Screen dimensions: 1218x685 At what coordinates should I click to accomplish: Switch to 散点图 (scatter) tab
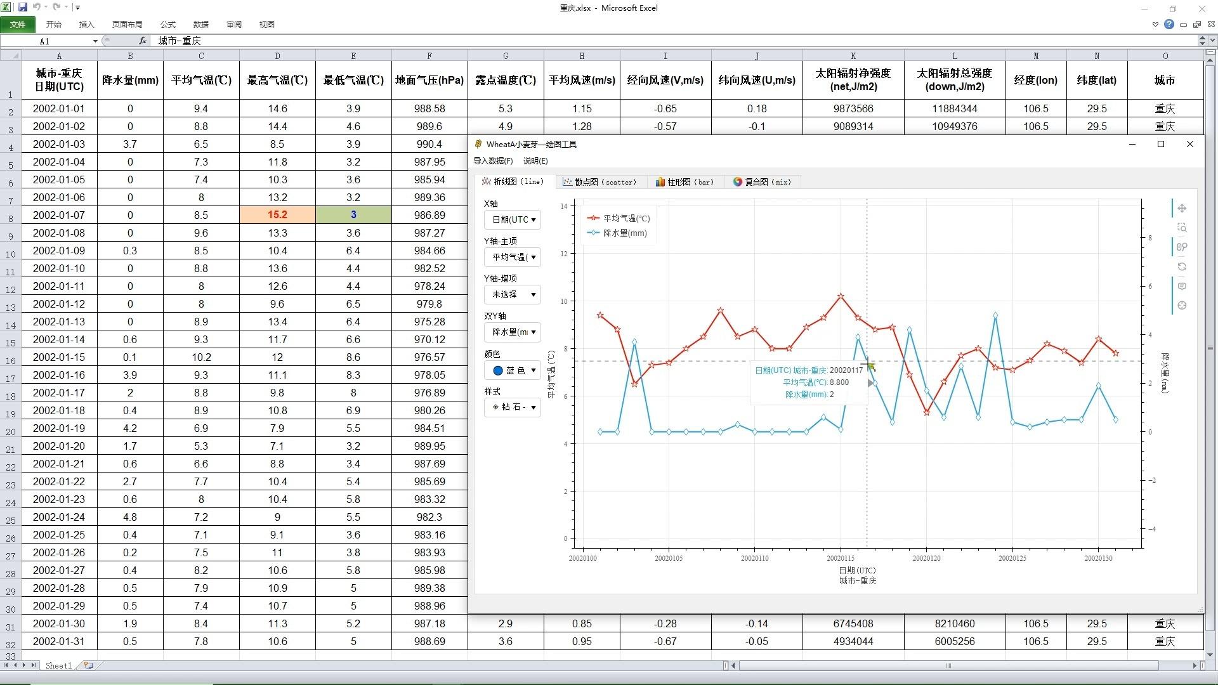[599, 182]
